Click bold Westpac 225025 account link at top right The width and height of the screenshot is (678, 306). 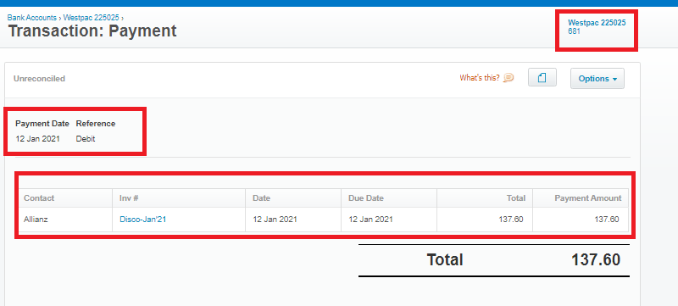pos(597,23)
